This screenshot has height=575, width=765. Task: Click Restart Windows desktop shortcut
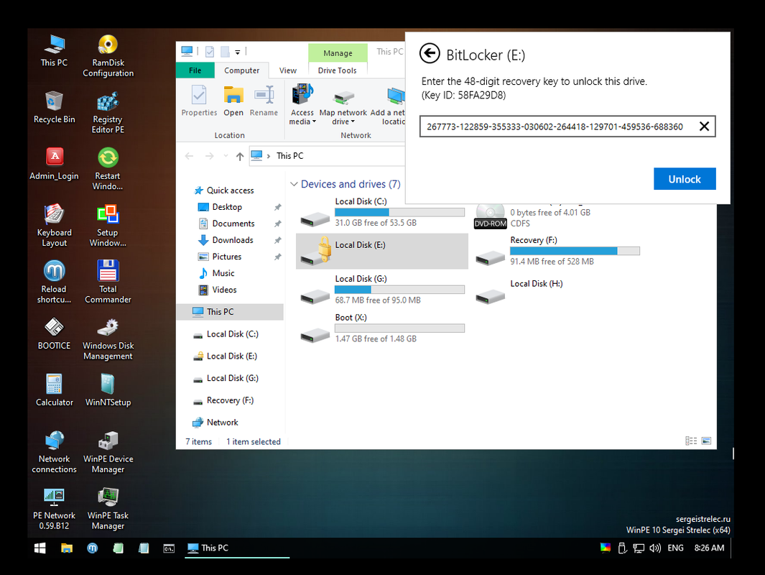pyautogui.click(x=108, y=169)
